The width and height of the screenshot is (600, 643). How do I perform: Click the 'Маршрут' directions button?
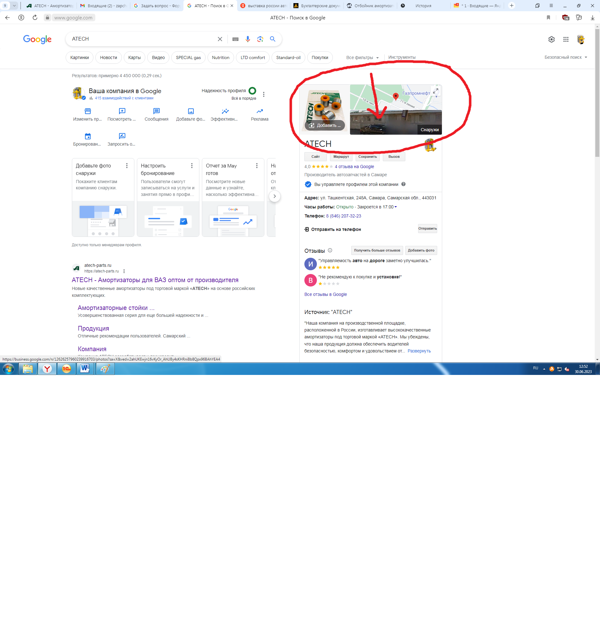click(x=341, y=157)
